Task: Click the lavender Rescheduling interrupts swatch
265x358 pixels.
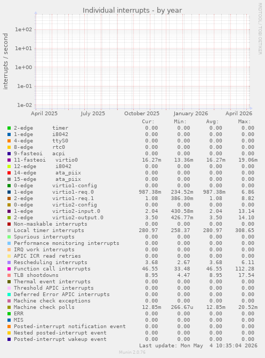Action: click(9, 262)
